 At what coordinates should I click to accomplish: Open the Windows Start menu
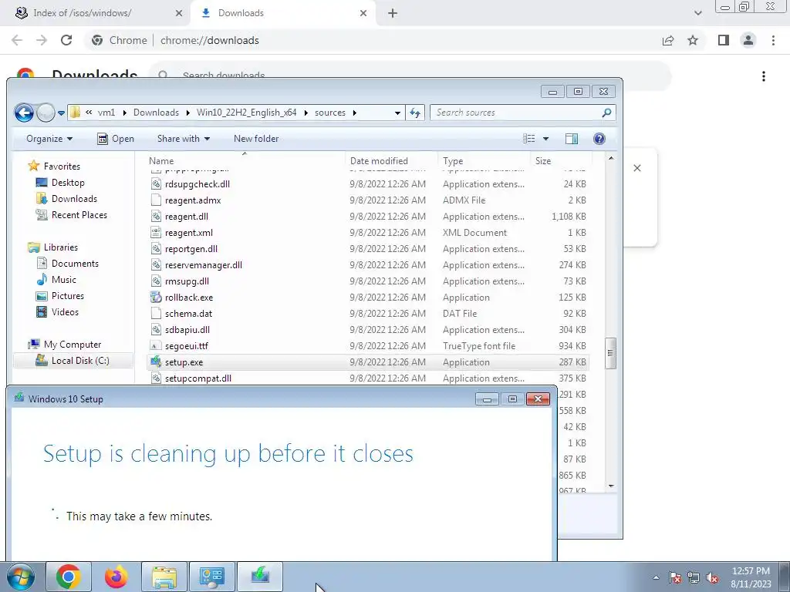click(21, 577)
